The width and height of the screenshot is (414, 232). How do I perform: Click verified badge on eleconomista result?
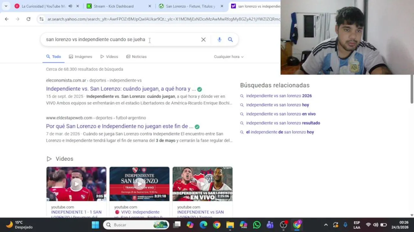pos(200,89)
